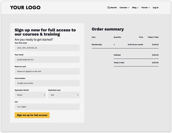Click the Month dropdown arrow
Image resolution: width=172 pixels, height=133 pixels.
44,95
